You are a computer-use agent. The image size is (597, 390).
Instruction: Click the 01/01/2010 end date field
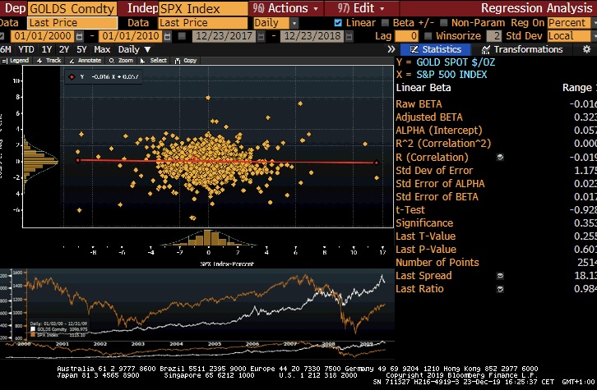(x=131, y=36)
